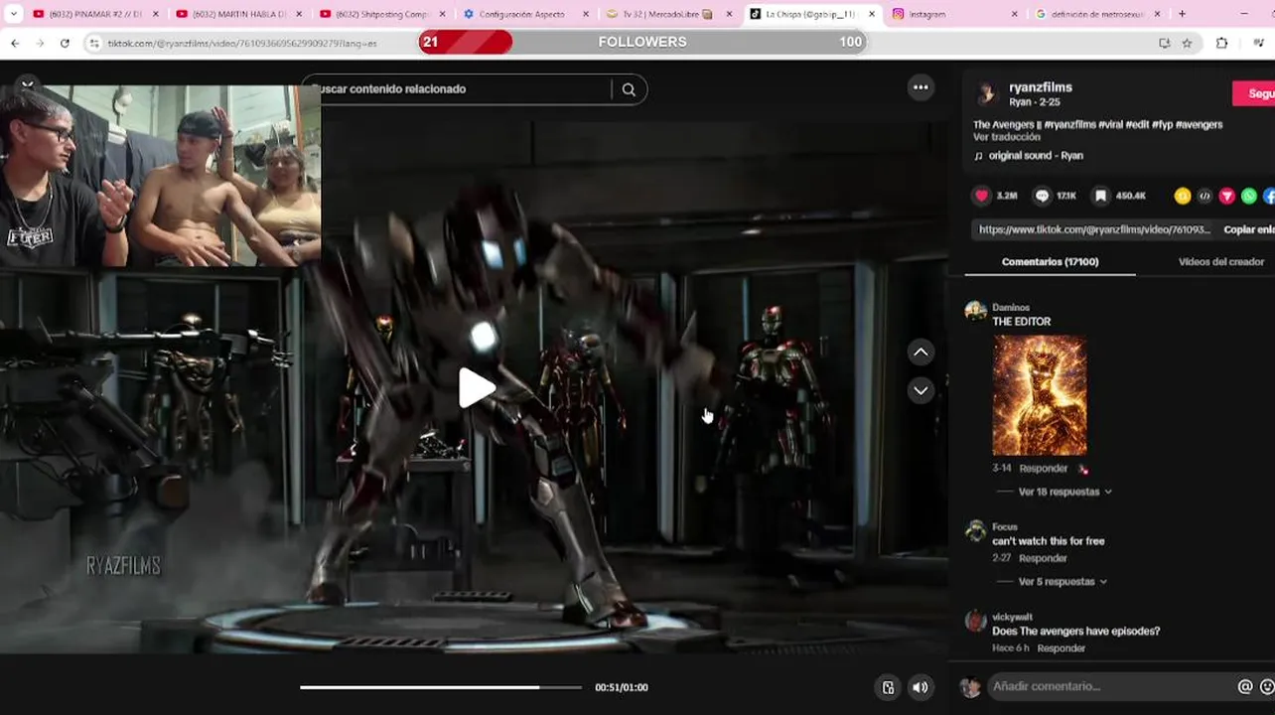The height and width of the screenshot is (715, 1275).
Task: Switch to Configuración: Aspecto tab
Action: click(525, 14)
